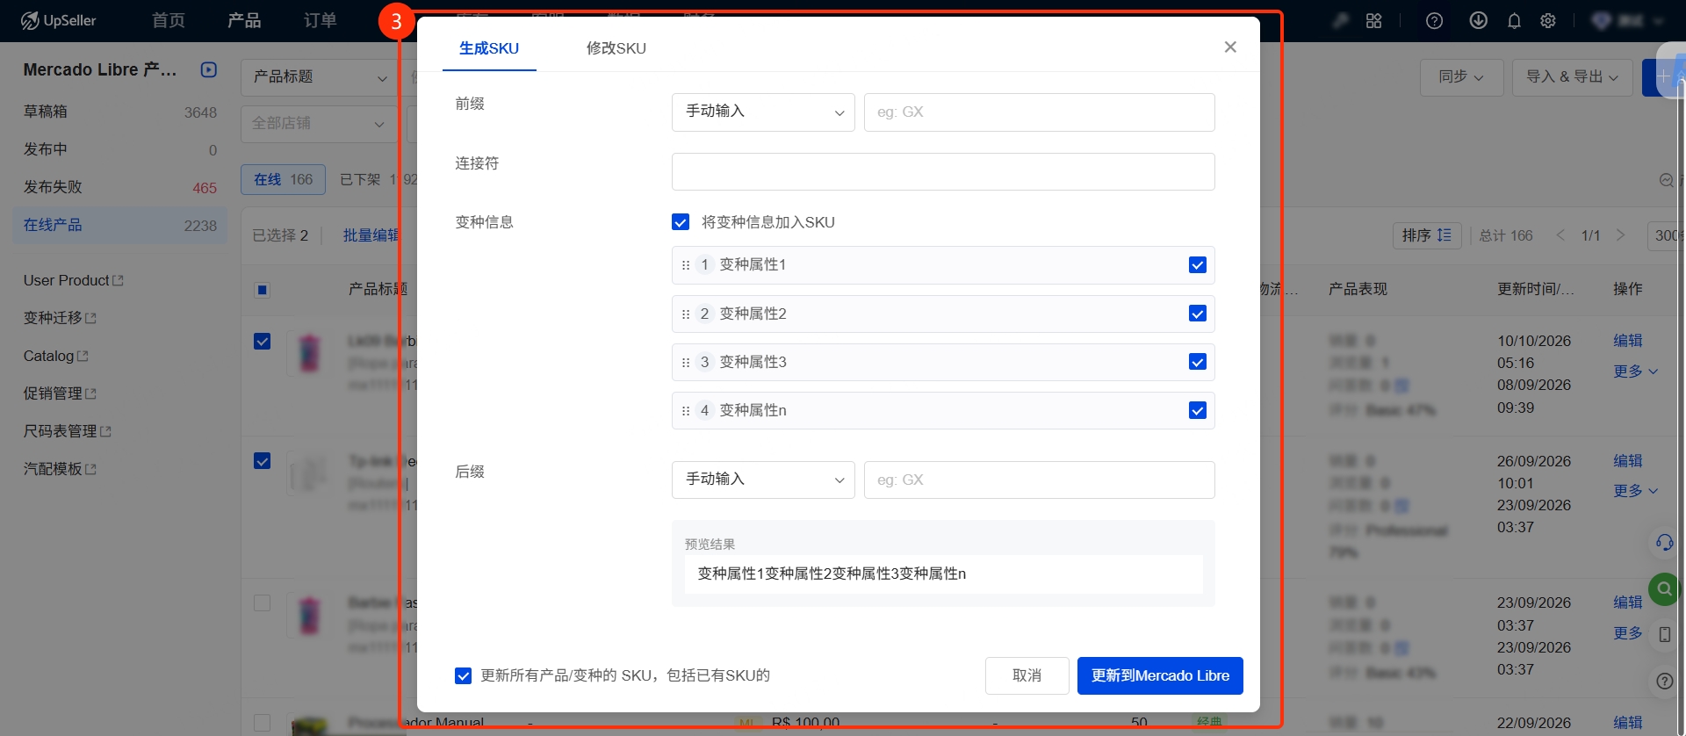Uncheck the 变种属性1 checkbox
Screen dimensions: 1686x736
tap(1197, 265)
